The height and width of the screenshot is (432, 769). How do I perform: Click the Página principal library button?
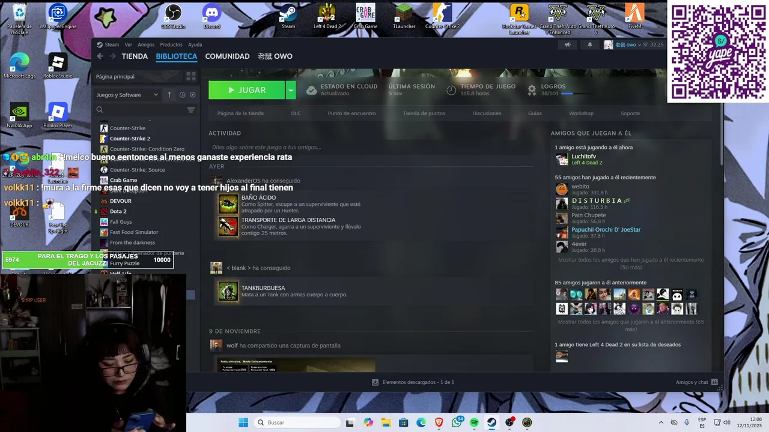point(138,76)
